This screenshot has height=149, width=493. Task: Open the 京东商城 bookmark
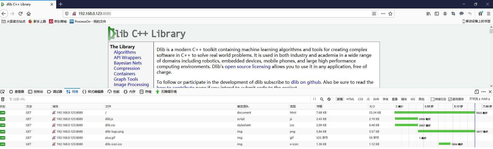click(58, 21)
